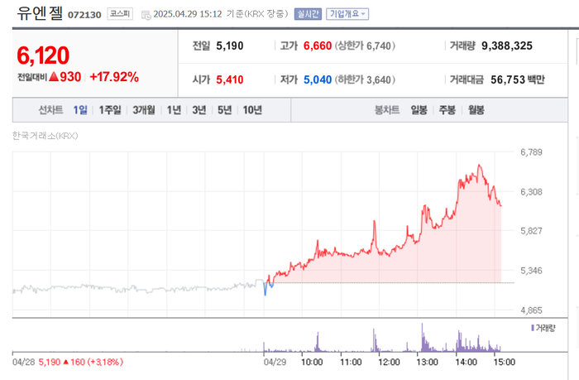This screenshot has height=380, width=579.
Task: Select the 1주일 line chart tab
Action: [x=110, y=110]
